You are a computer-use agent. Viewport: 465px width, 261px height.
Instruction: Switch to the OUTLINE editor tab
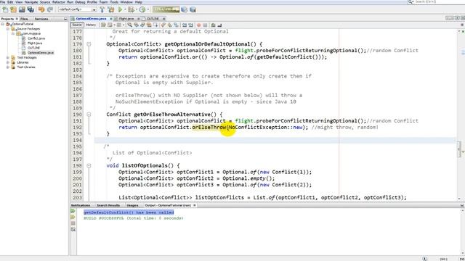tap(153, 19)
